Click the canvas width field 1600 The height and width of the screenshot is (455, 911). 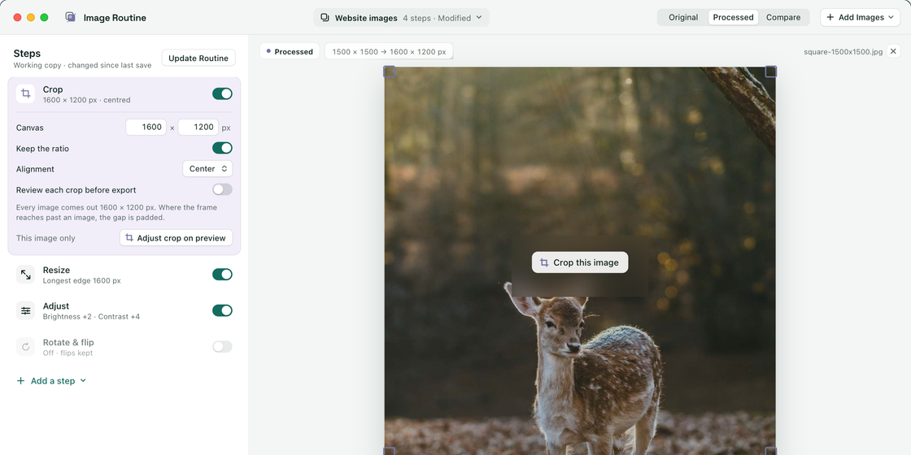[x=146, y=127]
